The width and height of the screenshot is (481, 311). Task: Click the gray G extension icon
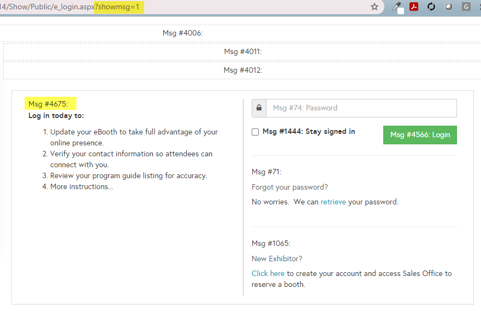click(466, 7)
